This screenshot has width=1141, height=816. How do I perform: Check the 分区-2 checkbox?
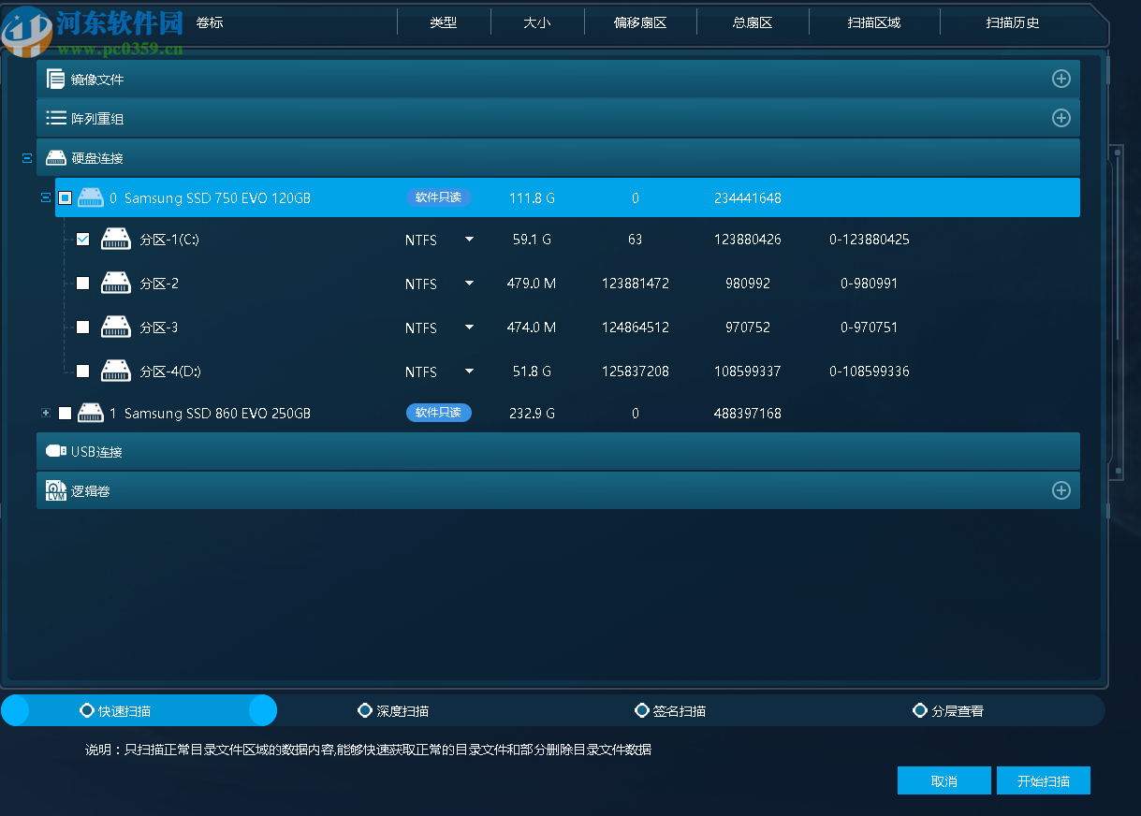[82, 284]
